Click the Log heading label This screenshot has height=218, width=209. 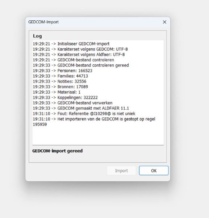37,36
